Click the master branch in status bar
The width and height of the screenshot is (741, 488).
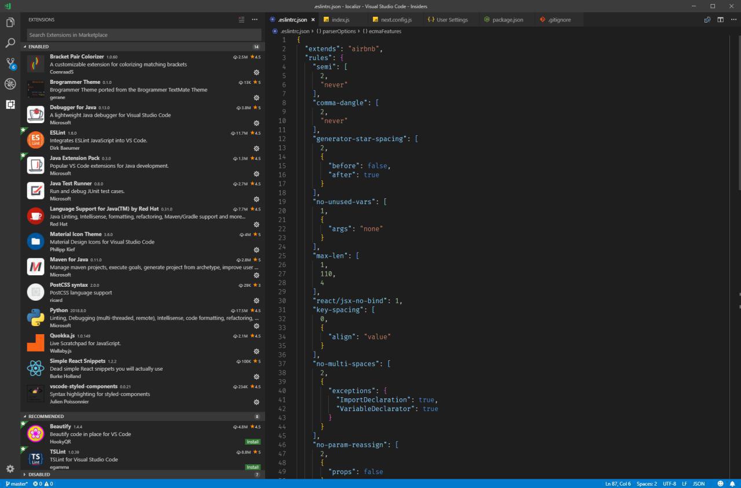tap(16, 483)
